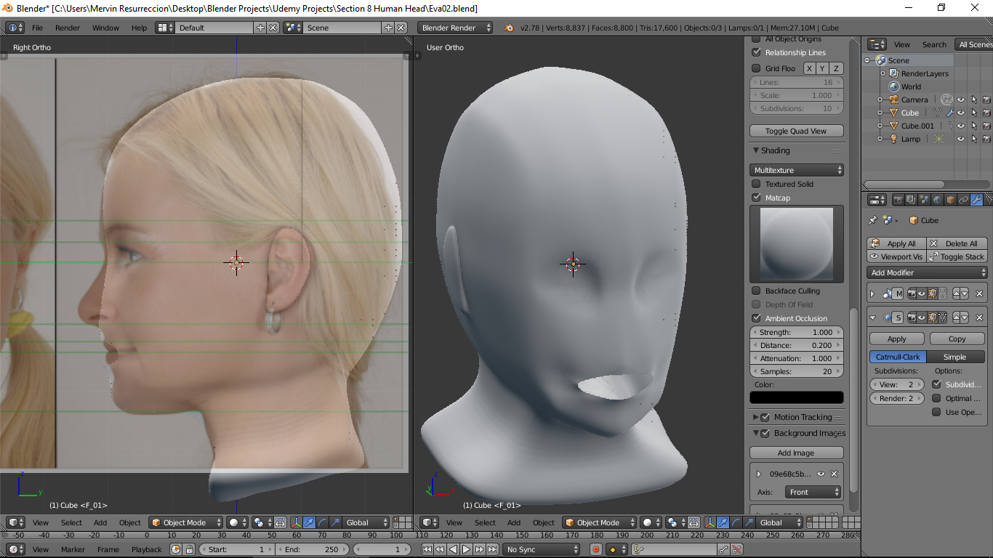
Task: Click the pin icon above Cube breadcrumb
Action: click(873, 220)
